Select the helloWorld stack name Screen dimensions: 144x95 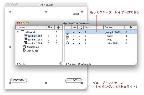pyautogui.click(x=30, y=32)
